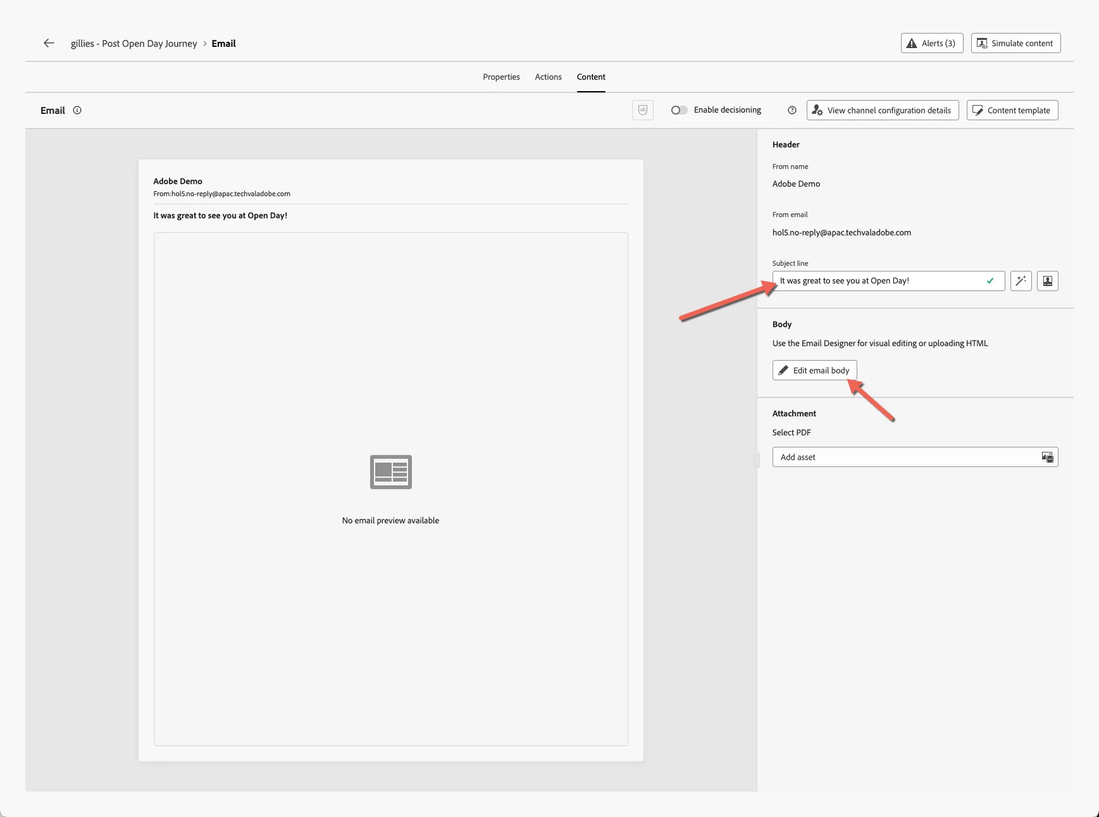Open Alerts (3) button

tap(932, 43)
